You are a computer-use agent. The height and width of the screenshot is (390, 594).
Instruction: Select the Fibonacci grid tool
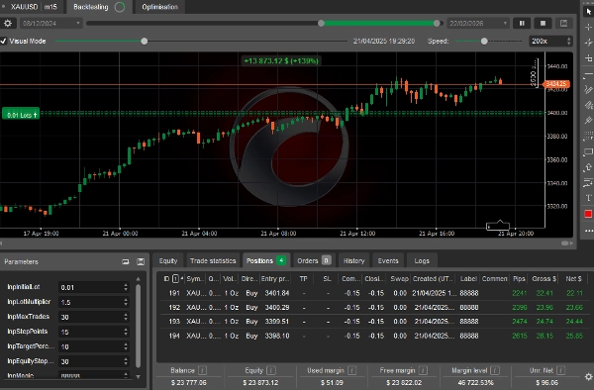point(588,136)
